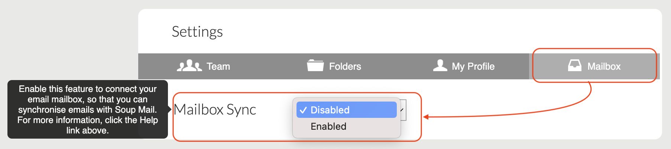This screenshot has width=671, height=149.
Task: Click the tooltip's "Enable this feature" line
Action: click(x=88, y=89)
